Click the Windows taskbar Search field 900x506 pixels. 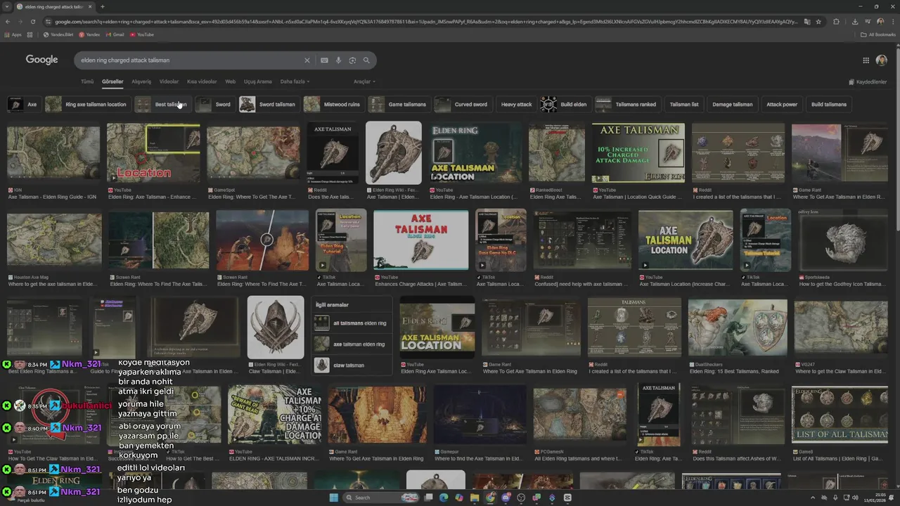click(382, 498)
